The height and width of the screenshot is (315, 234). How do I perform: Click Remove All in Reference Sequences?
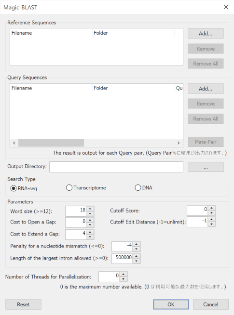tap(206, 64)
